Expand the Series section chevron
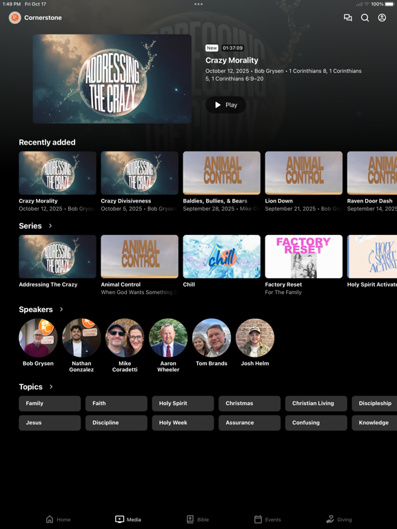The height and width of the screenshot is (529, 397). [x=50, y=226]
